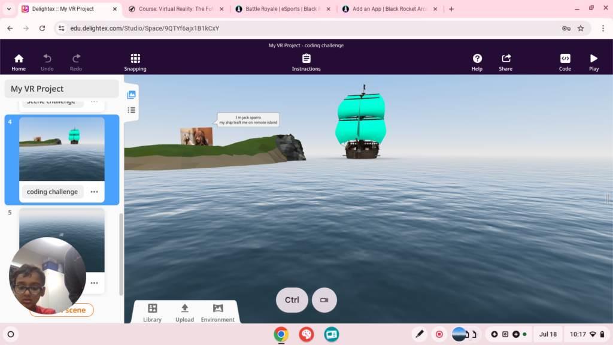Open the Upload panel
Viewport: 613px width, 345px height.
pyautogui.click(x=184, y=313)
